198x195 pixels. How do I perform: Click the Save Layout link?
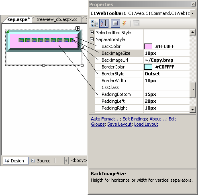pos(119,124)
